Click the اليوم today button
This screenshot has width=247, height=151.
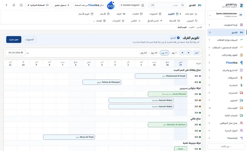click(x=197, y=53)
